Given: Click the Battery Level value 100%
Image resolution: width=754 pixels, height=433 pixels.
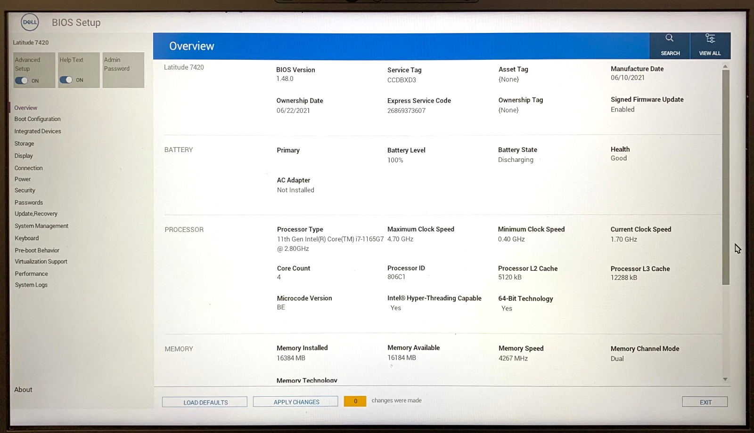Looking at the screenshot, I should [395, 160].
